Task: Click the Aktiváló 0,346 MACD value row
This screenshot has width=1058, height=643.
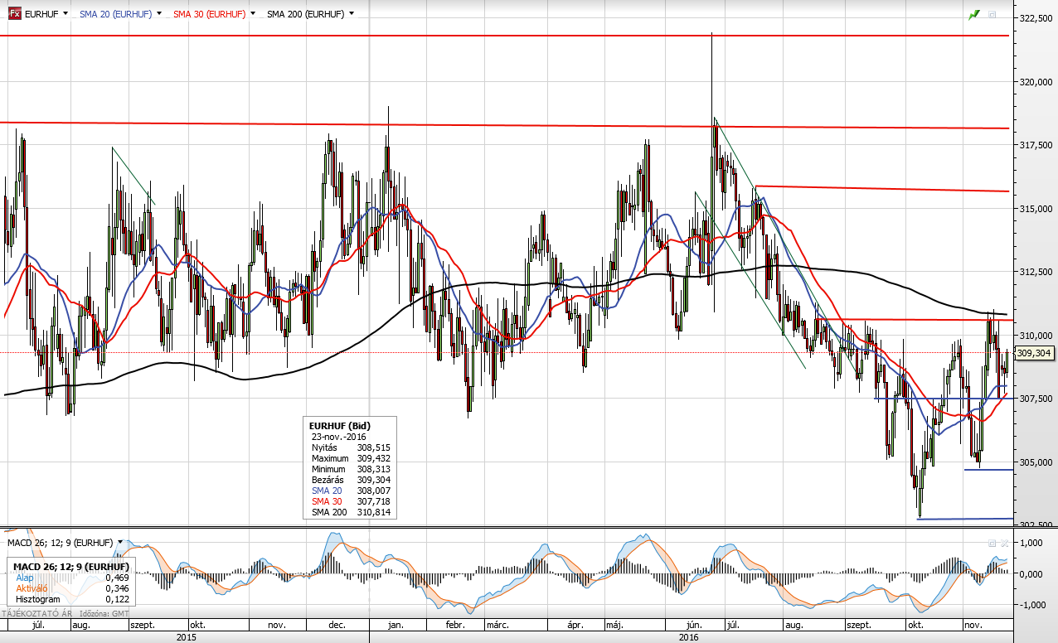Action: point(72,587)
